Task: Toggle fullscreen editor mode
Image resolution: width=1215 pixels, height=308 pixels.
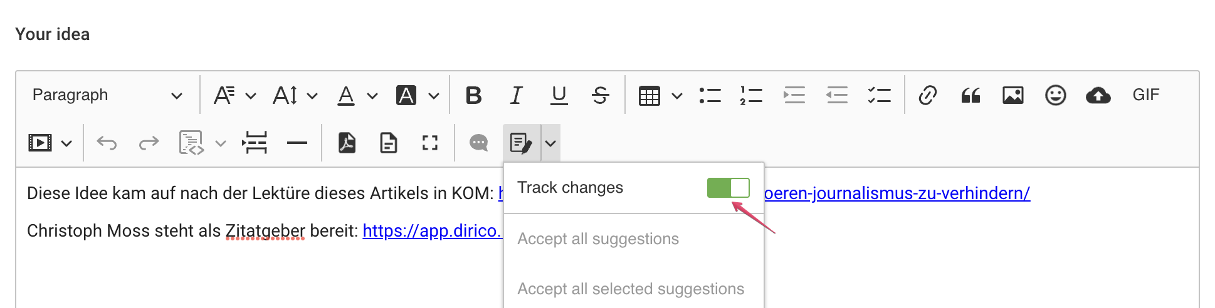Action: (429, 143)
